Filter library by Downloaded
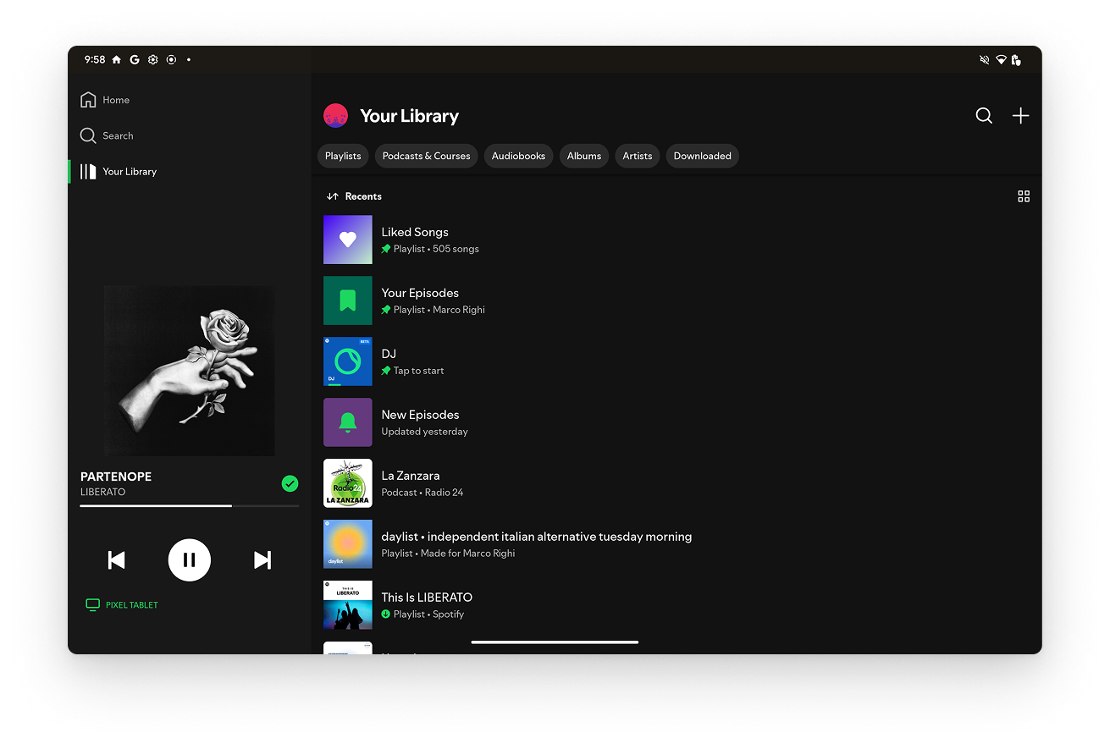Screen dimensions: 1110x744 point(703,156)
